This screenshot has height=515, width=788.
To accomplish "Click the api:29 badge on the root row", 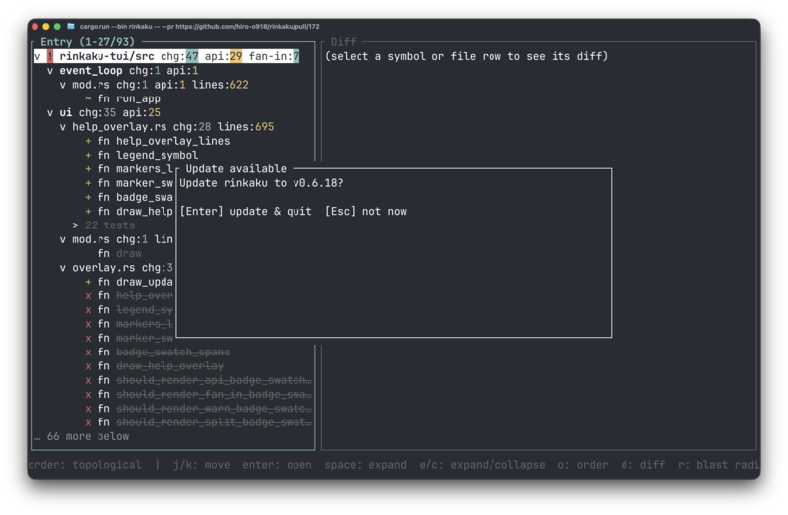I will click(x=224, y=56).
